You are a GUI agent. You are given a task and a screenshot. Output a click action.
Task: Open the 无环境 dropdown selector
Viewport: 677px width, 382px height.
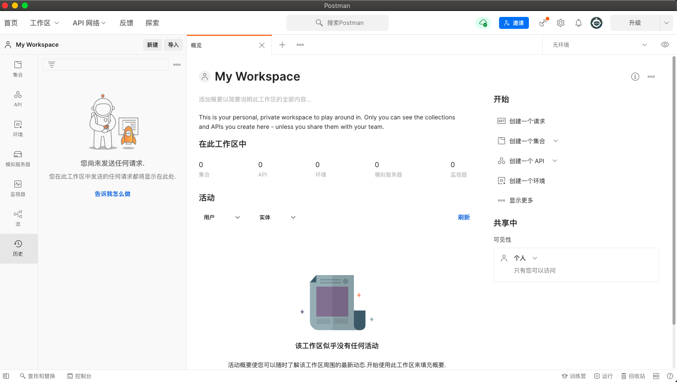pyautogui.click(x=596, y=44)
